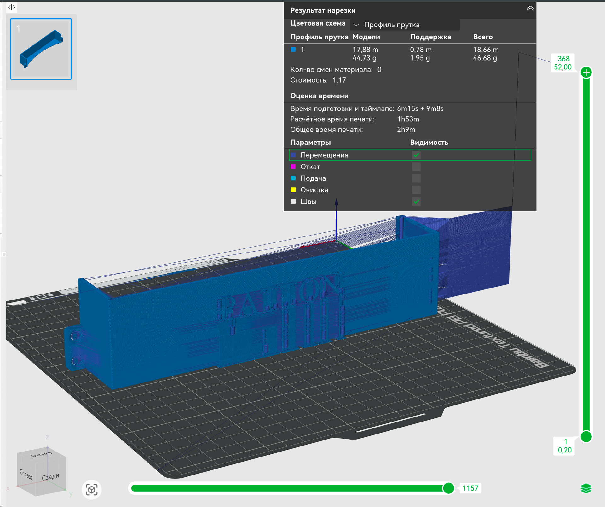Click the green layers stack icon

[x=586, y=488]
